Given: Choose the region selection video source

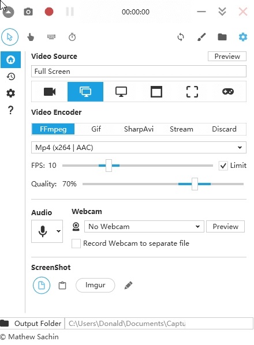Looking at the screenshot, I should 192,92.
